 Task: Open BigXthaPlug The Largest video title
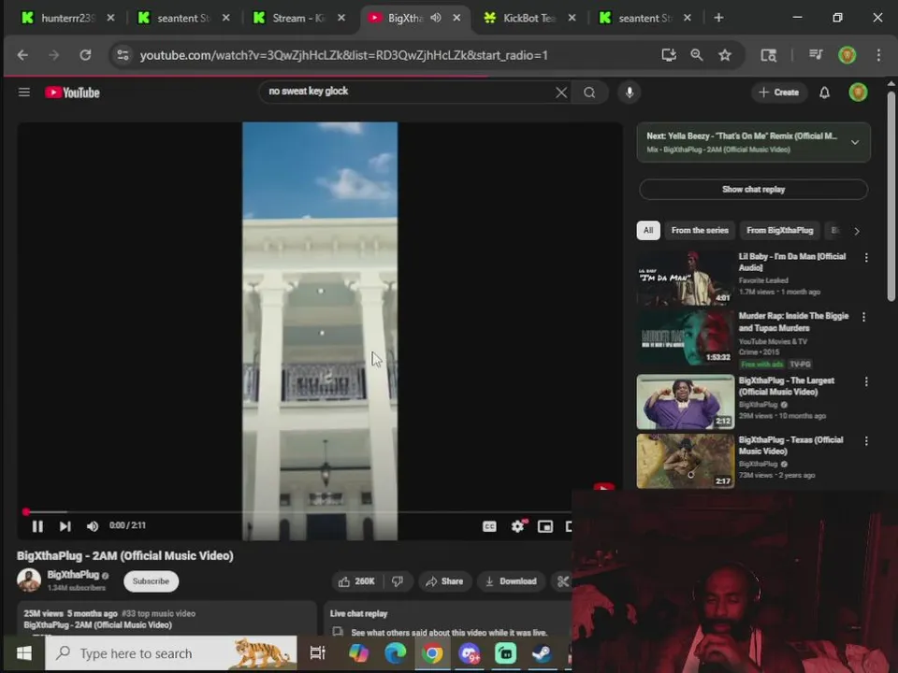[786, 386]
